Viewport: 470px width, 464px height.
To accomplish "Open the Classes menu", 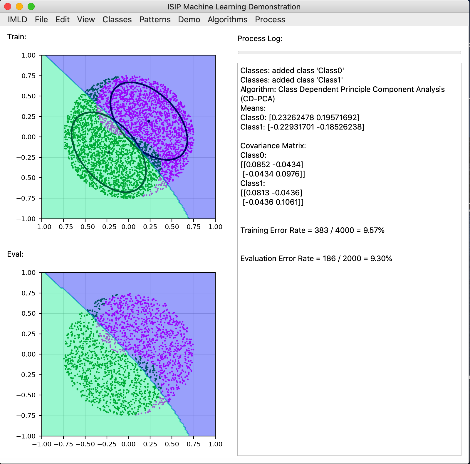I will pyautogui.click(x=117, y=20).
